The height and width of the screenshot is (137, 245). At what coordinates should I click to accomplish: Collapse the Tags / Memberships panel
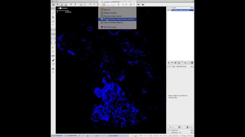(x=168, y=67)
